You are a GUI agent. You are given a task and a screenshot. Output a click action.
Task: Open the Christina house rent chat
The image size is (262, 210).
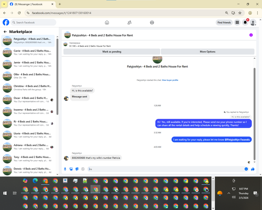(28, 88)
